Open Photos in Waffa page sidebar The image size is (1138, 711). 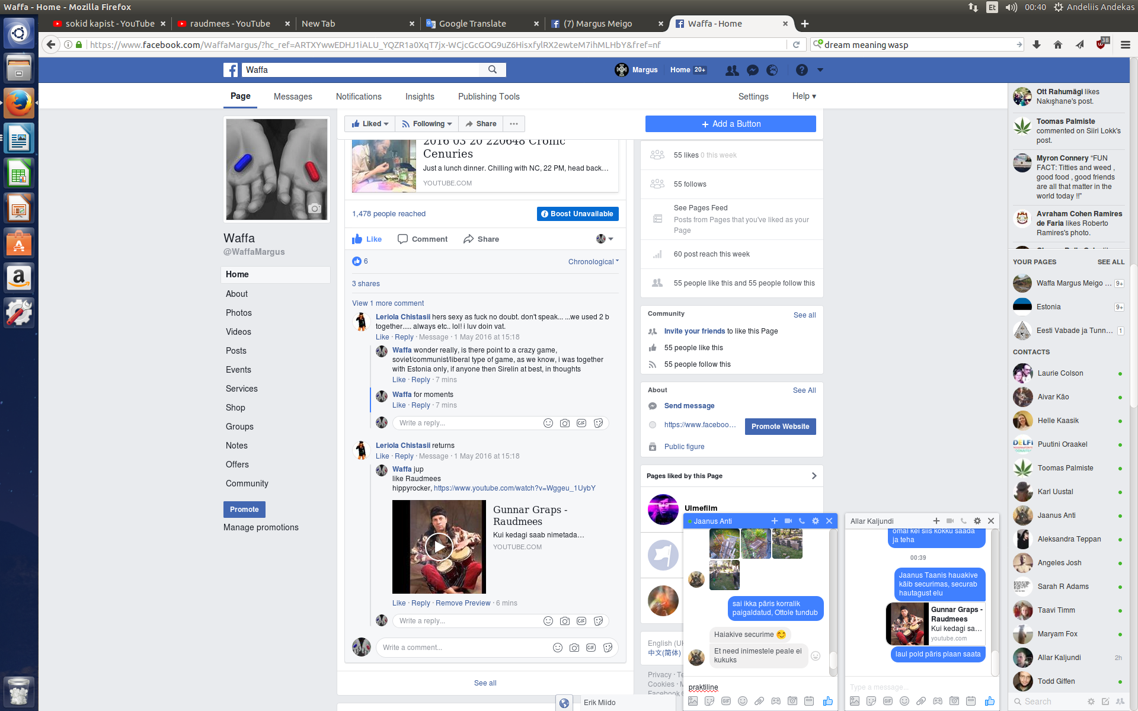pyautogui.click(x=239, y=313)
